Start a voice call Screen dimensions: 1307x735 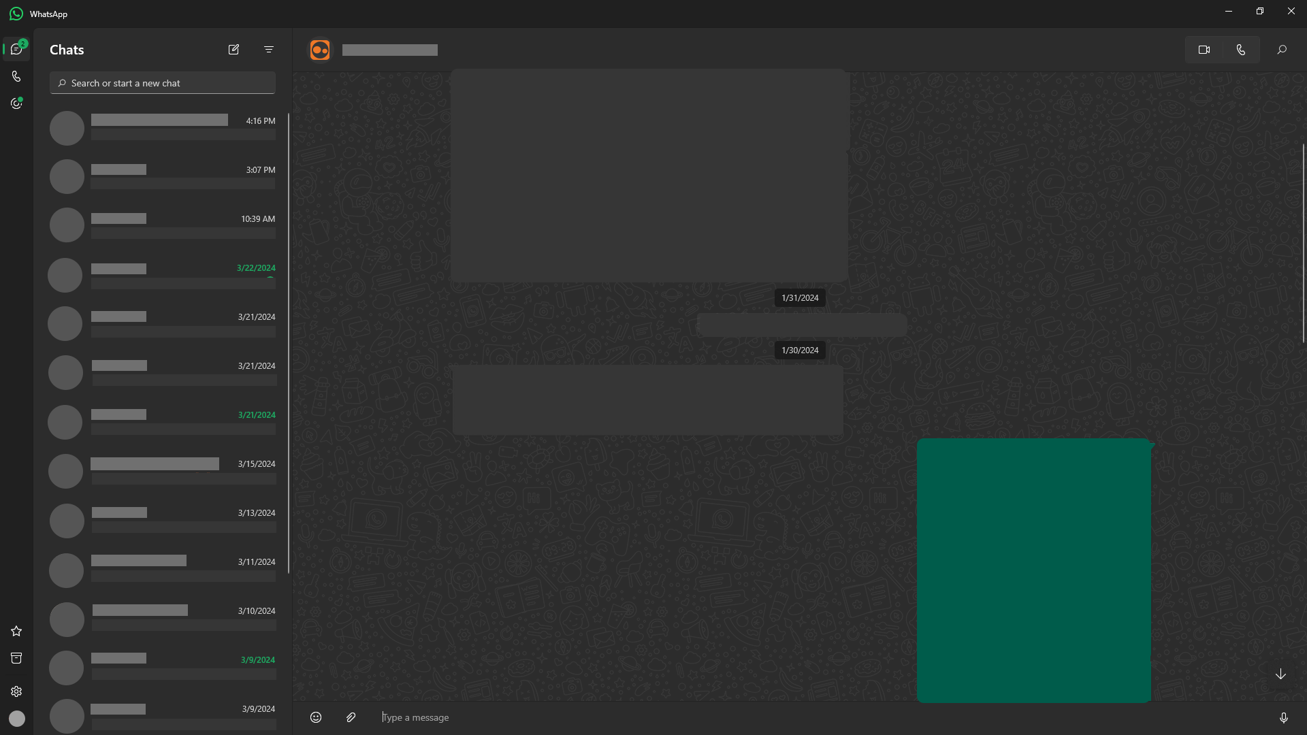click(1240, 50)
